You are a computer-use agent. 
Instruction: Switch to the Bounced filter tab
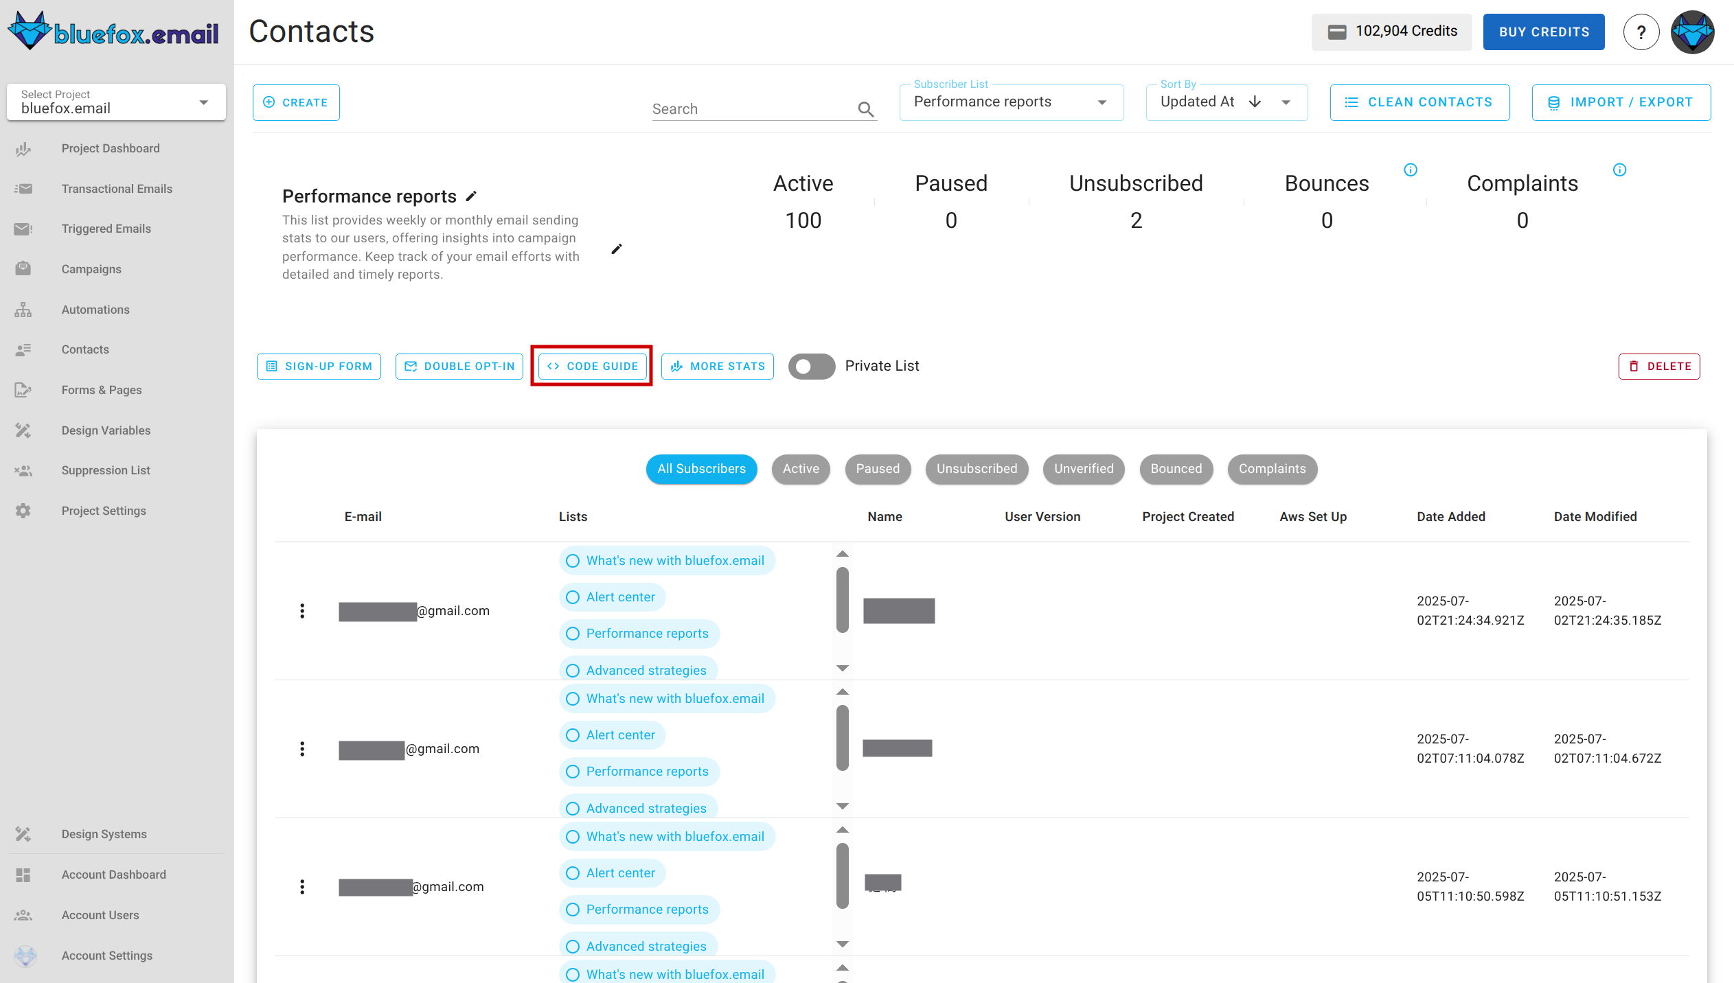(x=1176, y=469)
